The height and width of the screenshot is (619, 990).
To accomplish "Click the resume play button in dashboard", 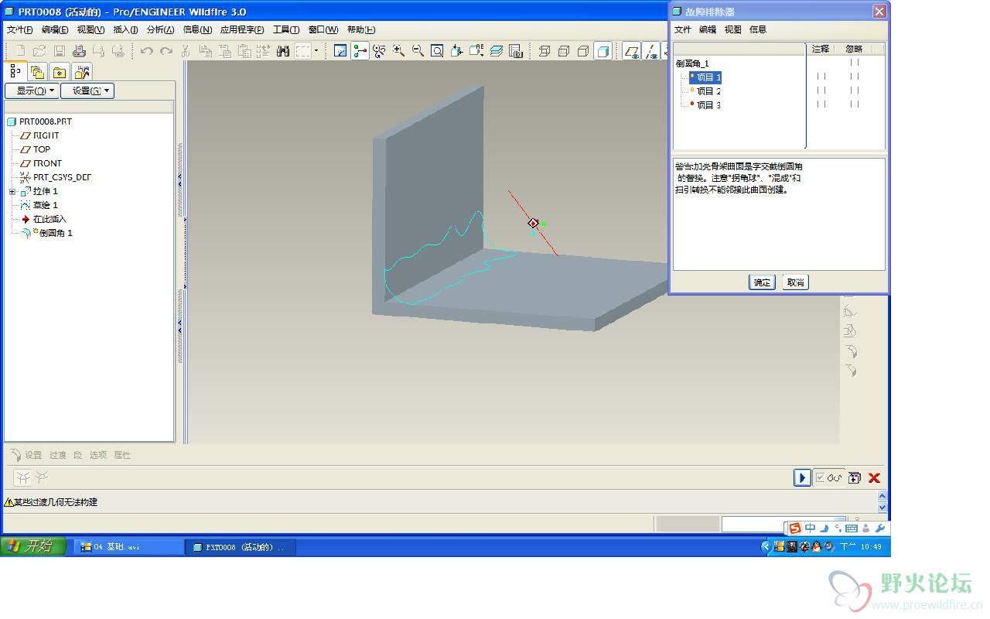I will tap(802, 478).
